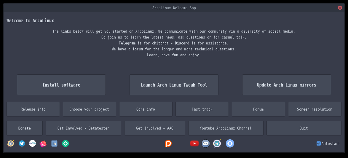Click the Donate button
Image resolution: width=348 pixels, height=158 pixels.
click(x=25, y=128)
